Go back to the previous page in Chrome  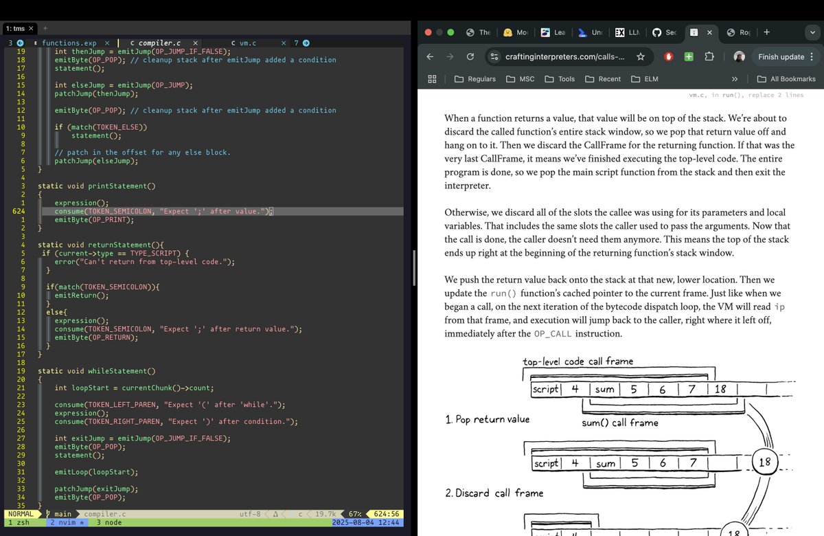[x=430, y=57]
